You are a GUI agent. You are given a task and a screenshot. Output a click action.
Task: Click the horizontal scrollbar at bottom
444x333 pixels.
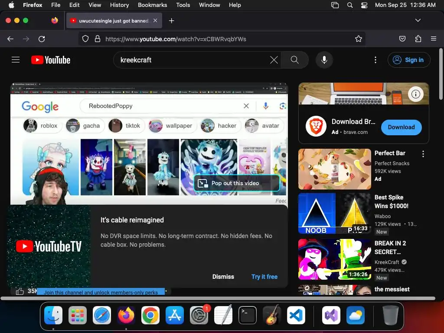[218, 298]
